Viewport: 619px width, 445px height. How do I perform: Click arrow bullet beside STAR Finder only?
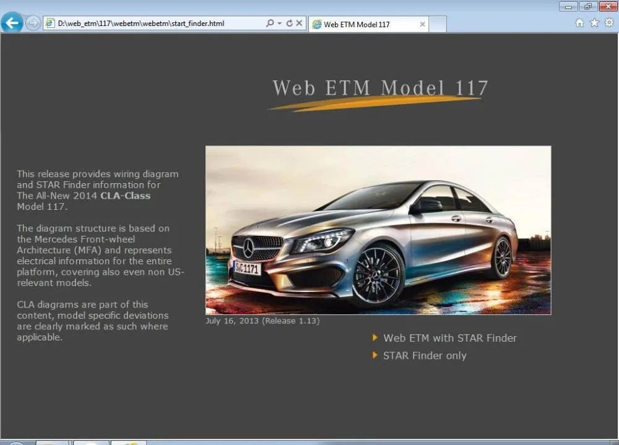375,355
